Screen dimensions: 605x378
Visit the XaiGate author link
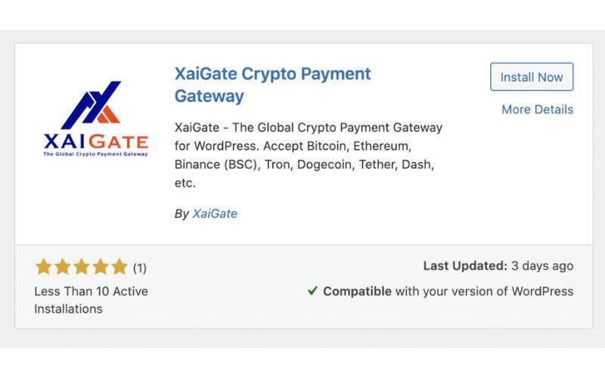click(215, 214)
